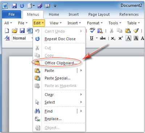Click the blue File button

(x=12, y=14)
